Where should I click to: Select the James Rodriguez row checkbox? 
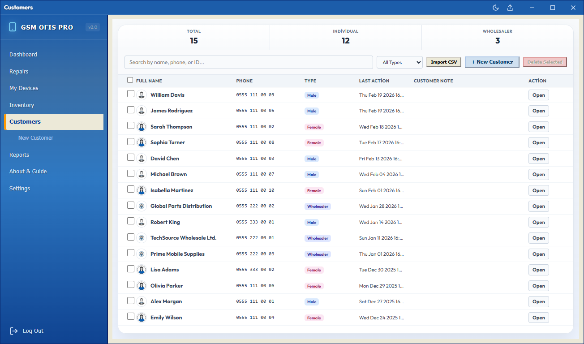pyautogui.click(x=131, y=110)
